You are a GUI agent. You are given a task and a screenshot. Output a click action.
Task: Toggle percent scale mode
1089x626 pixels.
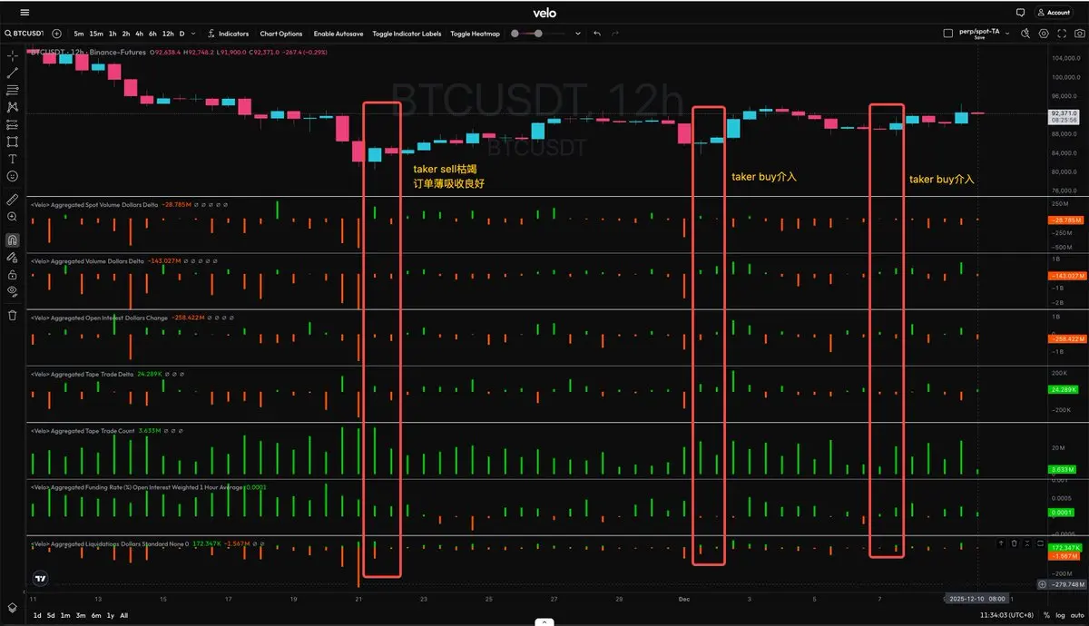point(1045,615)
